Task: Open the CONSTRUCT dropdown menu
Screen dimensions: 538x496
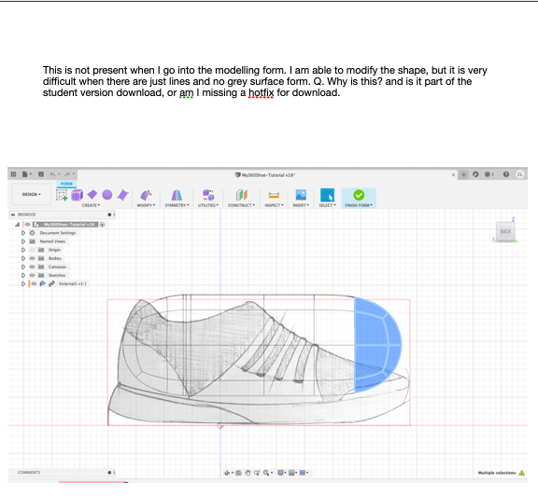Action: click(x=241, y=205)
